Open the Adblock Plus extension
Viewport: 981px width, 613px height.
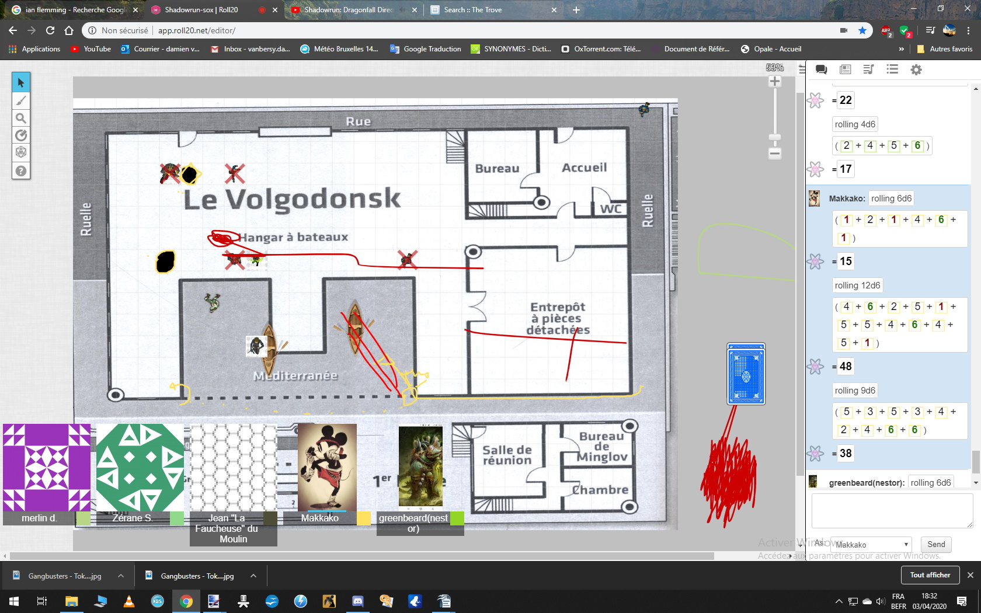coord(886,31)
